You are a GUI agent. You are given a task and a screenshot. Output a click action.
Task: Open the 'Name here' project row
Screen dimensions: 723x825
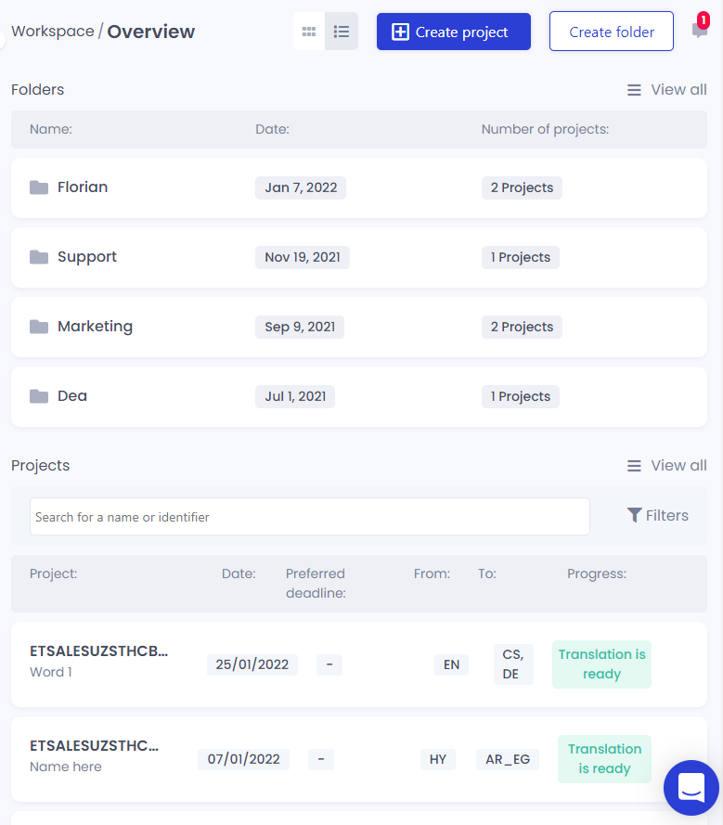pyautogui.click(x=95, y=755)
